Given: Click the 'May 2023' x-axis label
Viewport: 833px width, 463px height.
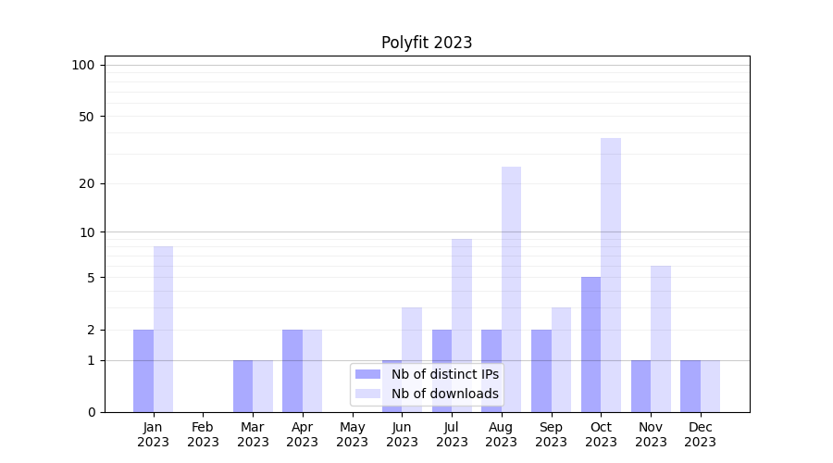Looking at the screenshot, I should (353, 434).
